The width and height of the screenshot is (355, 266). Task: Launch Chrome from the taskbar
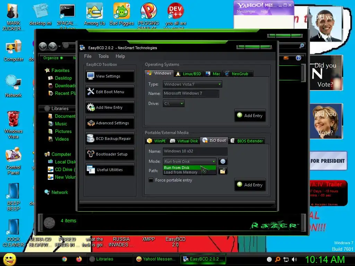[64, 259]
